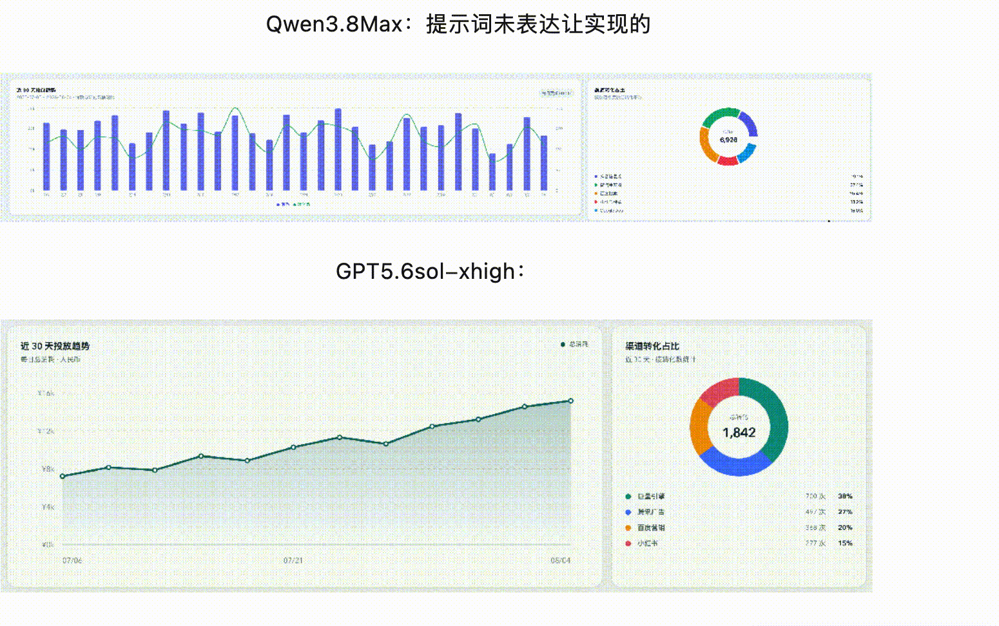
Task: Click the 总消耗 legend label
Action: (x=579, y=345)
